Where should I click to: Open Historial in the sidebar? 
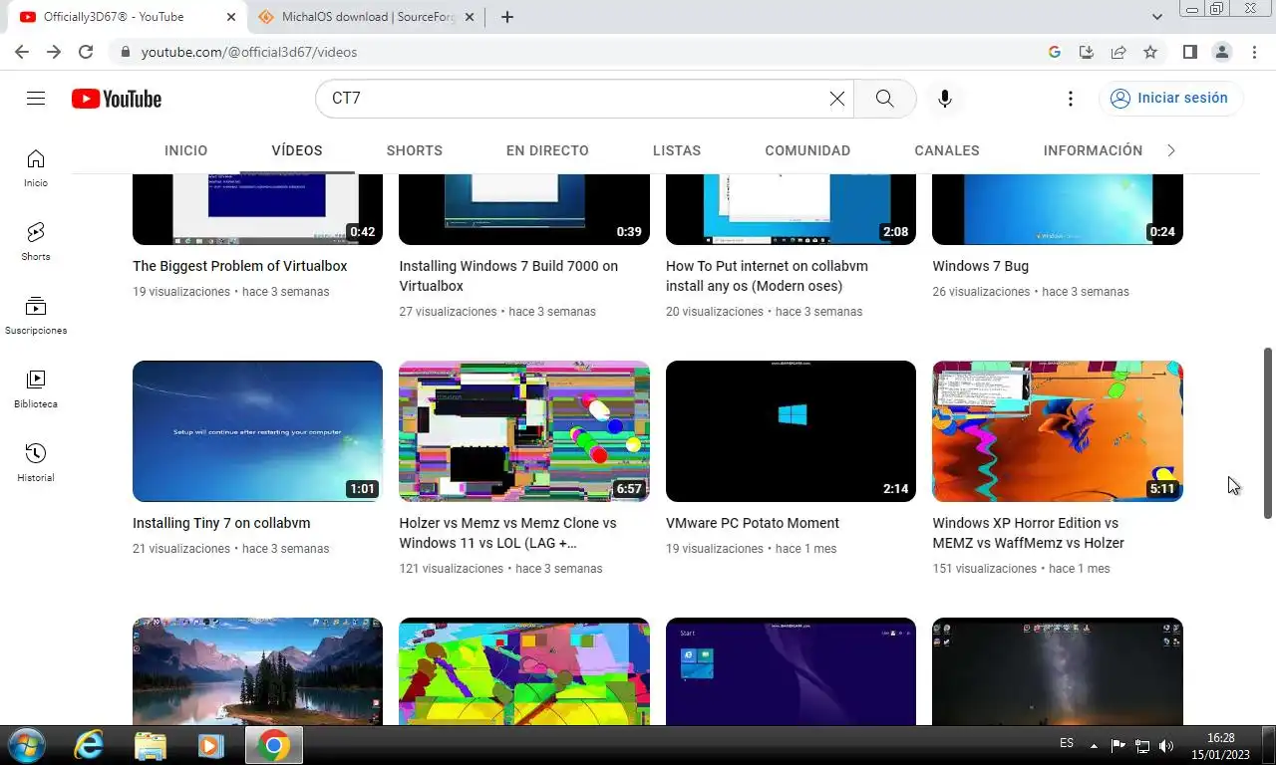(36, 463)
